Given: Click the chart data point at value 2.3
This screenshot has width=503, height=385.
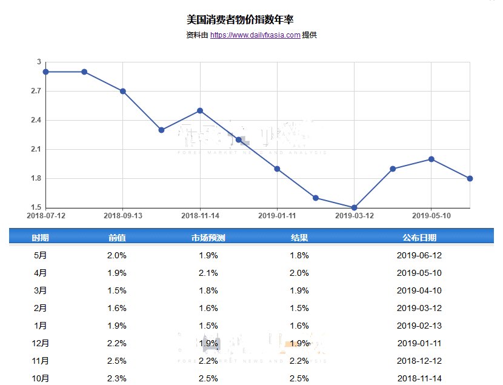Looking at the screenshot, I should [x=161, y=130].
